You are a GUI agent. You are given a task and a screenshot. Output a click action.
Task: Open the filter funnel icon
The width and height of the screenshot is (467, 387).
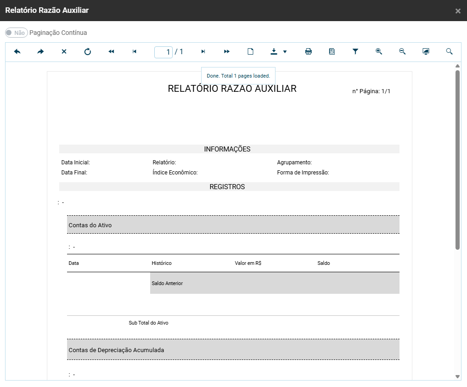[x=355, y=52]
